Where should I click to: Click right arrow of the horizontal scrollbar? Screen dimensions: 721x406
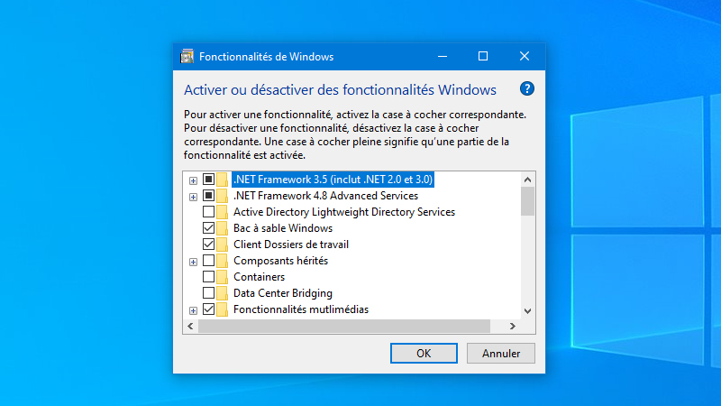coord(513,326)
